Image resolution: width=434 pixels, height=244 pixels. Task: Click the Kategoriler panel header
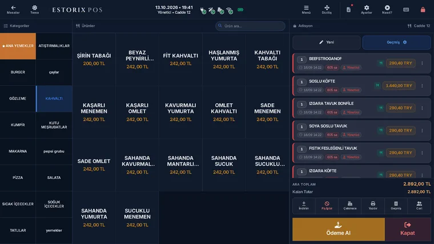pyautogui.click(x=17, y=26)
